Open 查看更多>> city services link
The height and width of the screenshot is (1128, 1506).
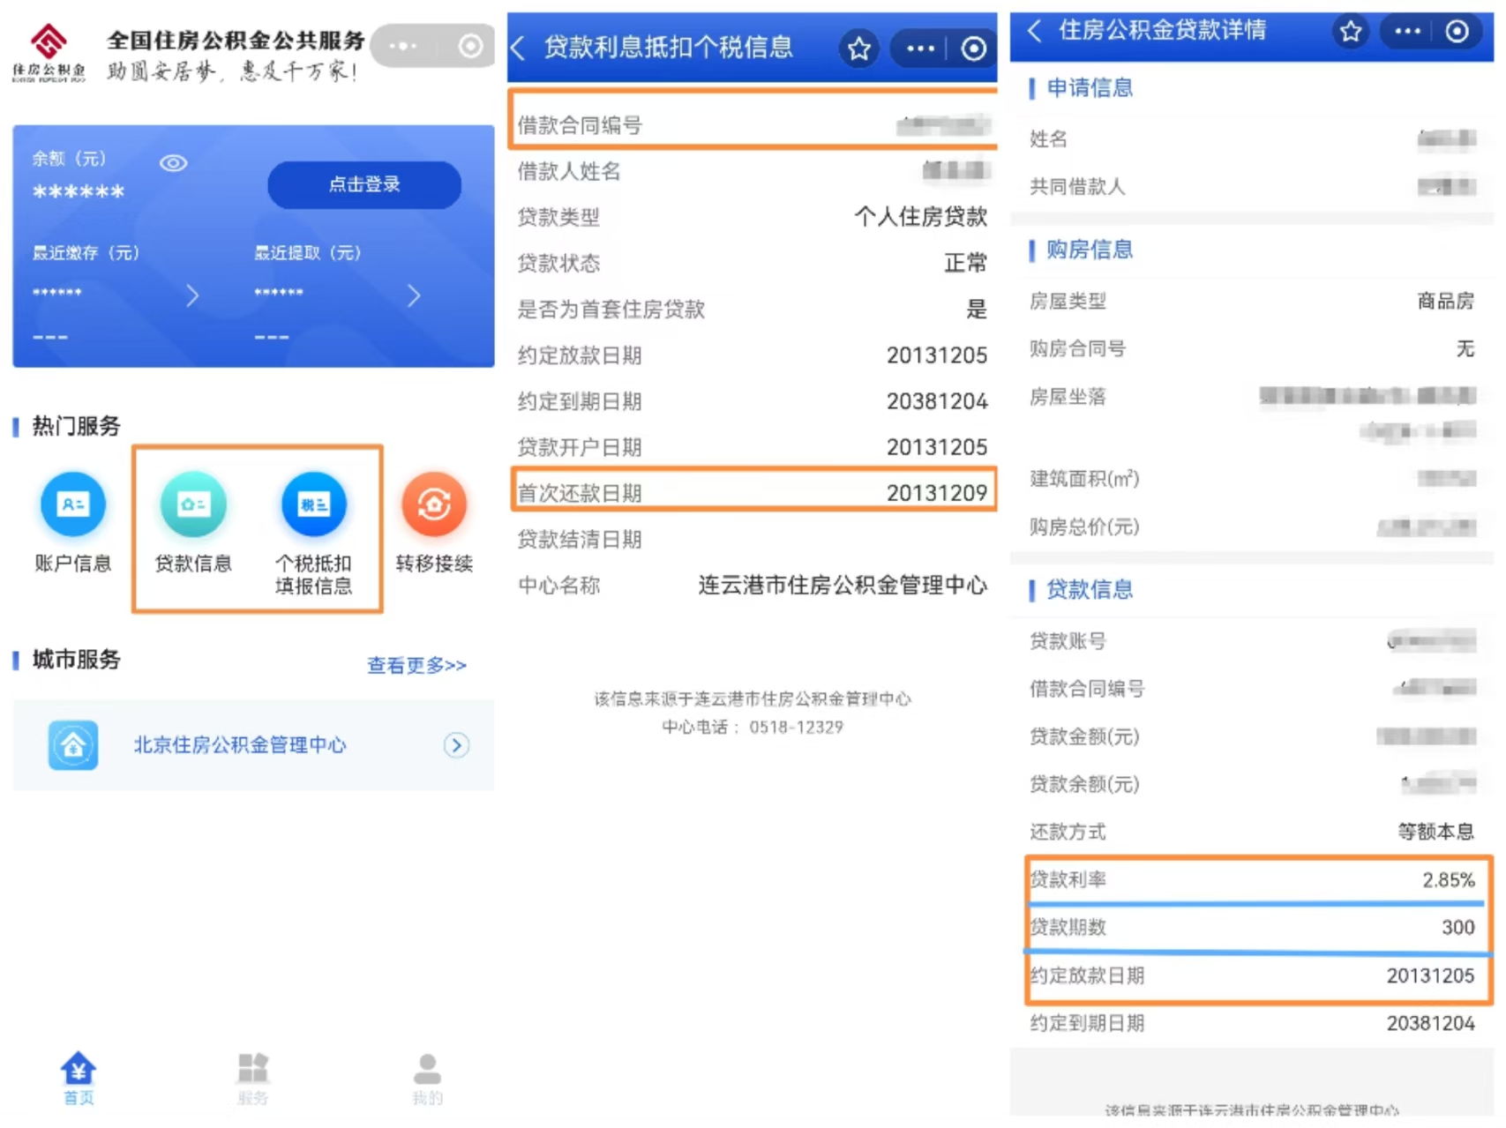tap(416, 665)
